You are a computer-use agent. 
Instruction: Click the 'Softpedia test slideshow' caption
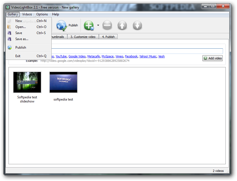[27, 99]
